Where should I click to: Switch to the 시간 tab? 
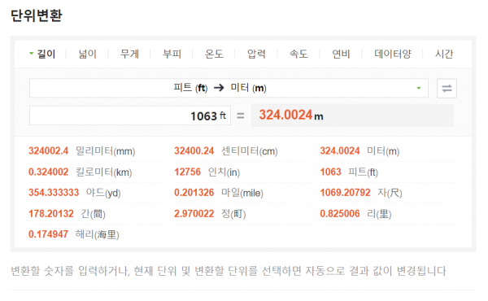[x=444, y=54]
